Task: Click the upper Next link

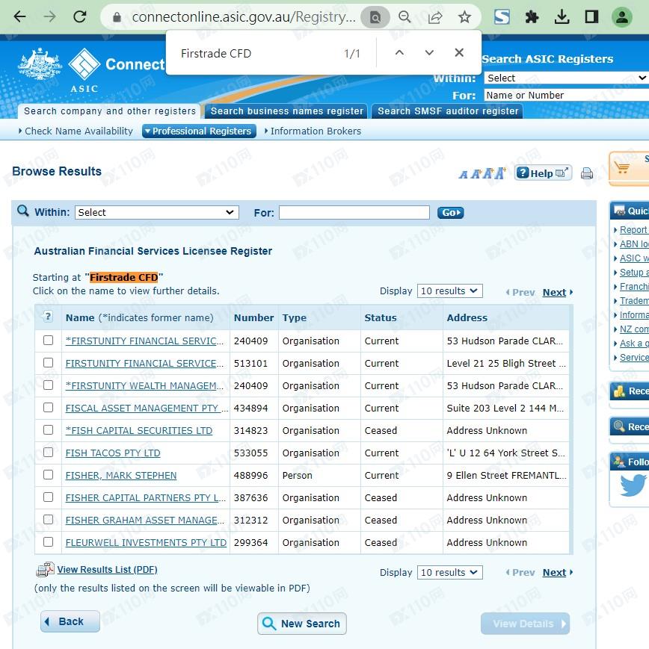Action: 554,292
